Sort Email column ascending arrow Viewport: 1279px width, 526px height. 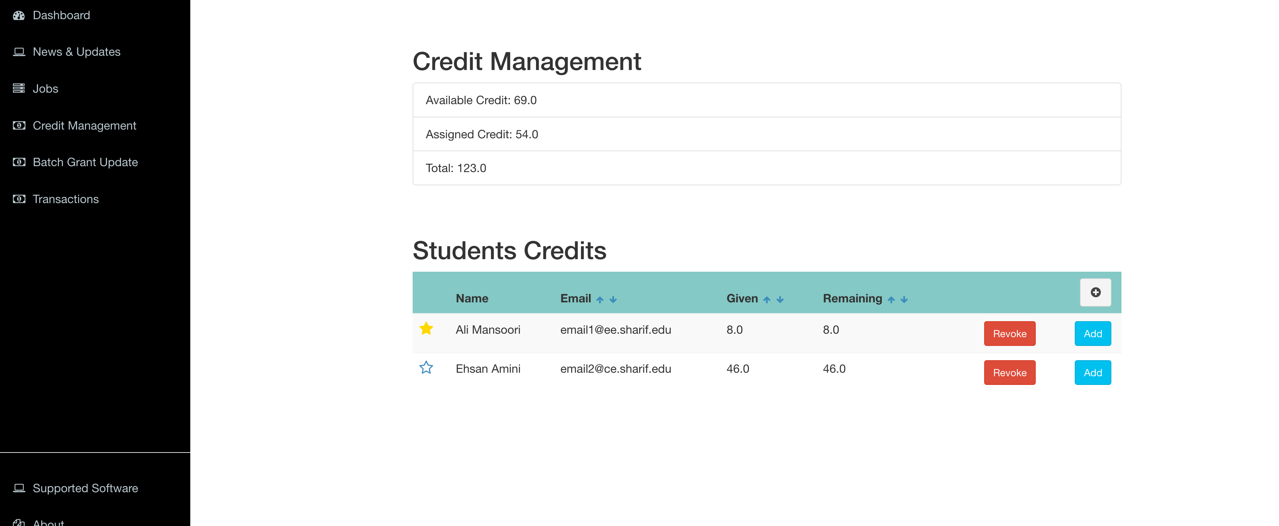click(x=600, y=299)
